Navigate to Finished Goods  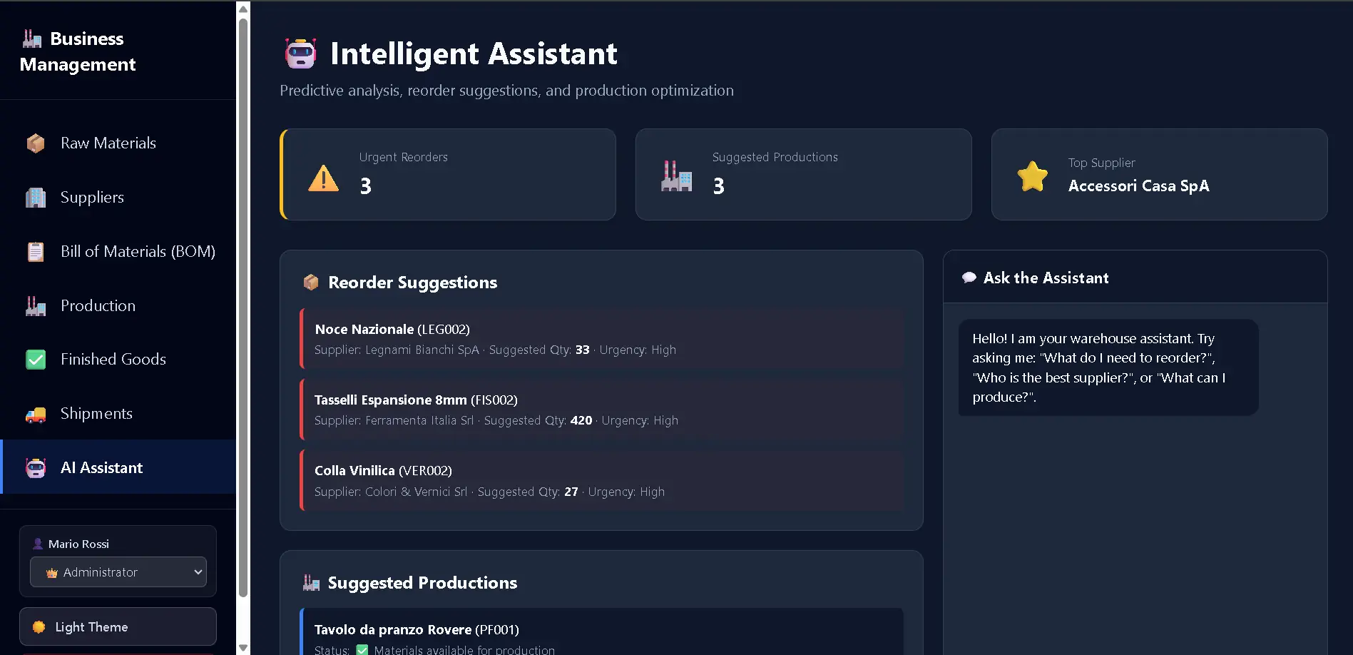[x=118, y=360]
